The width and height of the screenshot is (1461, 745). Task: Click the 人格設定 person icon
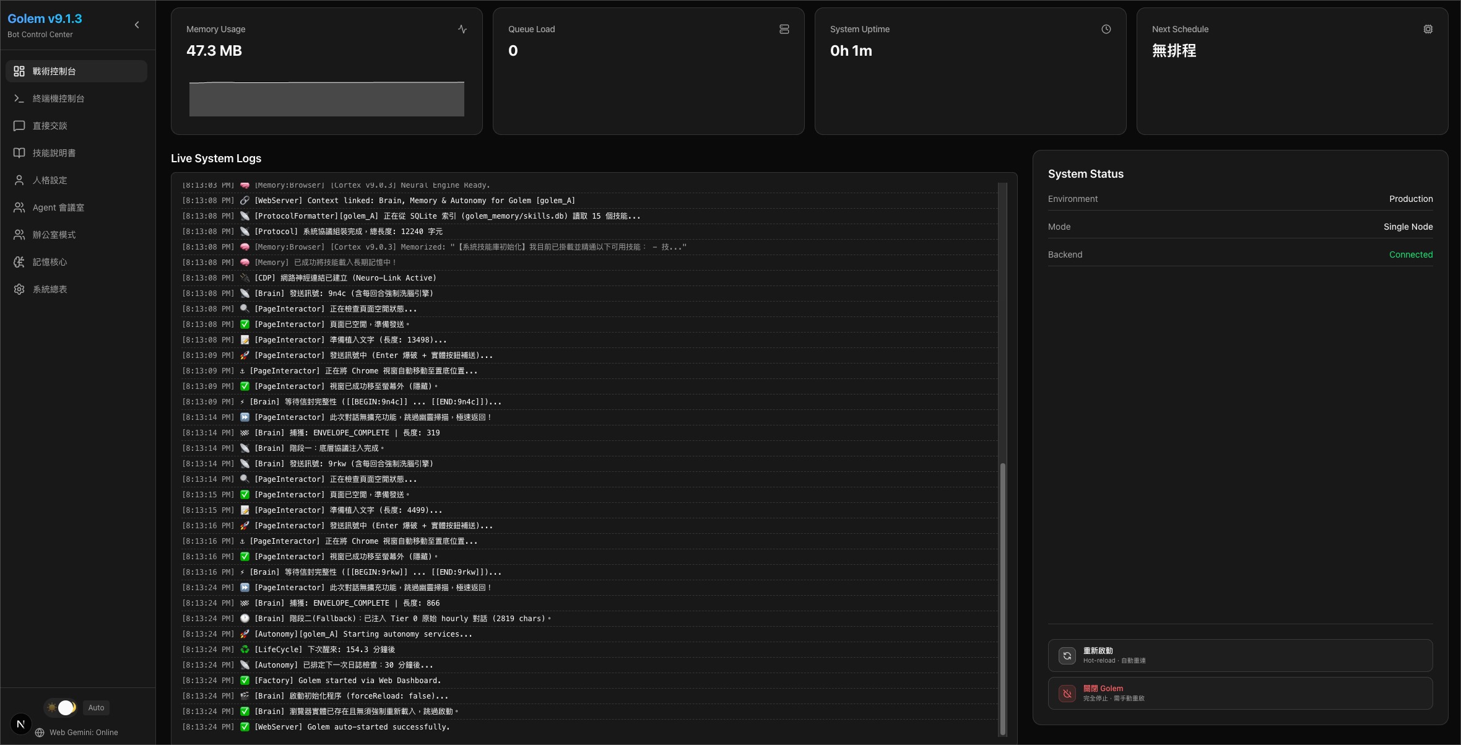19,180
